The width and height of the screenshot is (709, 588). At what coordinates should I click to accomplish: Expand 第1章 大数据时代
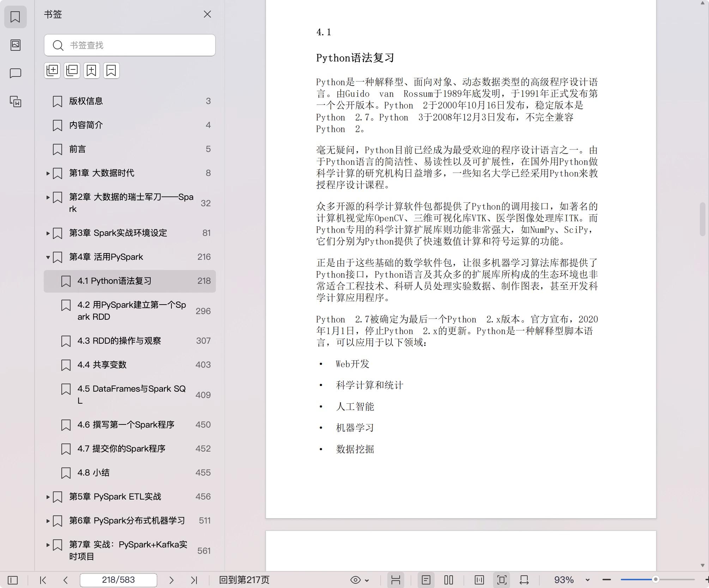(48, 173)
